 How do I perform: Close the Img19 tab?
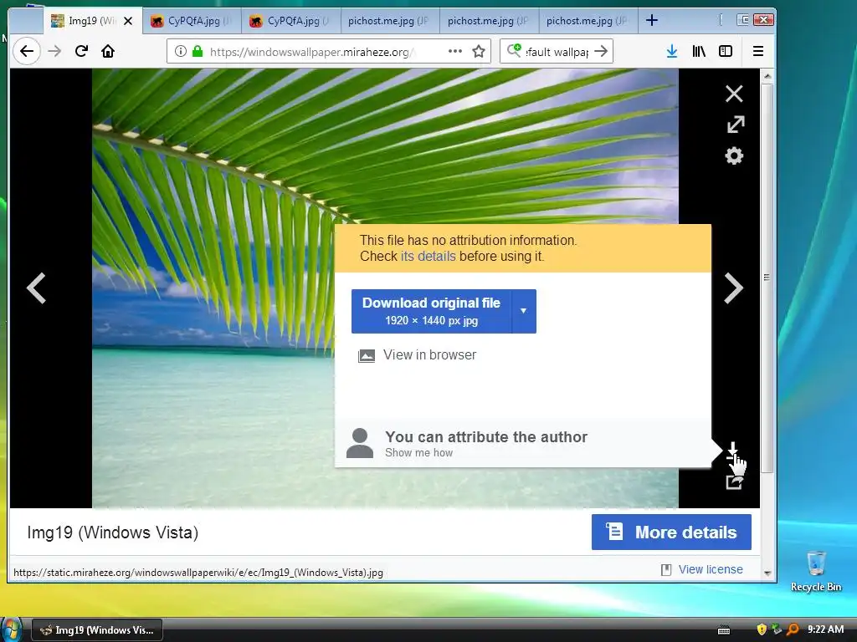[x=128, y=21]
